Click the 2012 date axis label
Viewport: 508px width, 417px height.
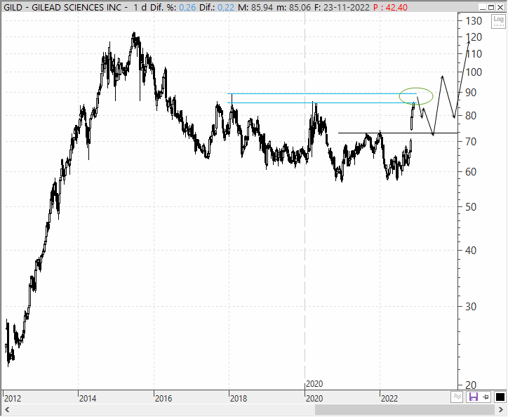(13, 398)
